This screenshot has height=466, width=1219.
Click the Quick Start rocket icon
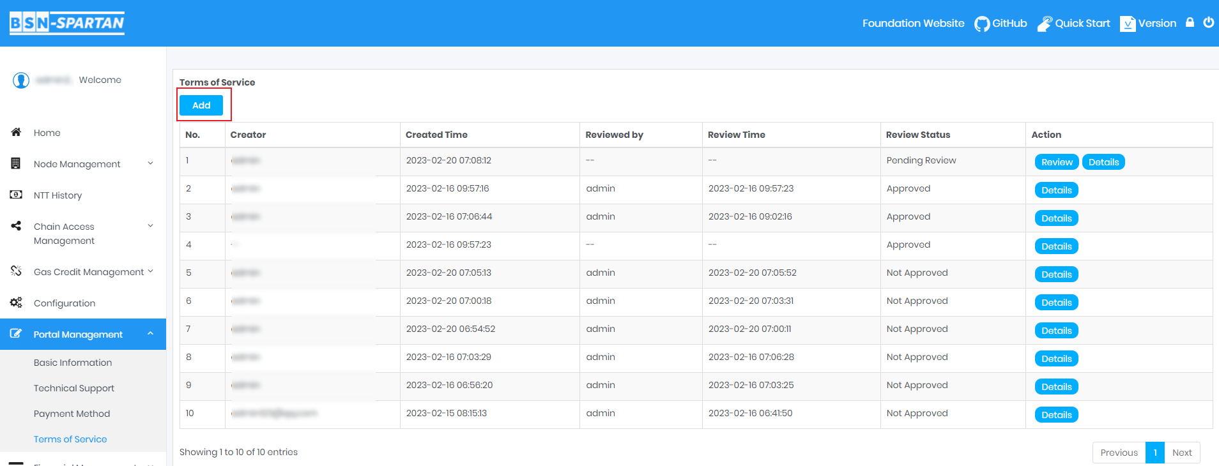[1045, 24]
